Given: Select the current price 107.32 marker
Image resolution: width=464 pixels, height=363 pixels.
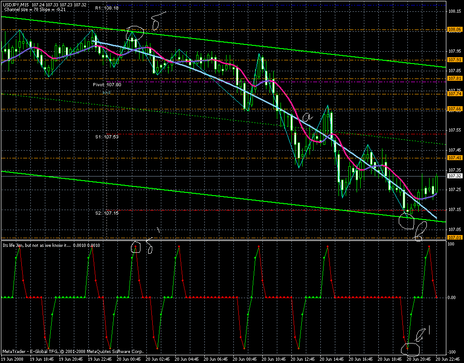Looking at the screenshot, I should coord(454,176).
